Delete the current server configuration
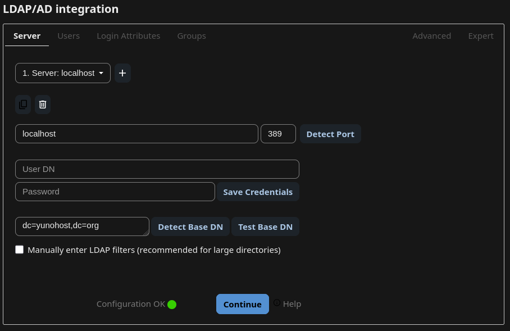 [x=43, y=105]
